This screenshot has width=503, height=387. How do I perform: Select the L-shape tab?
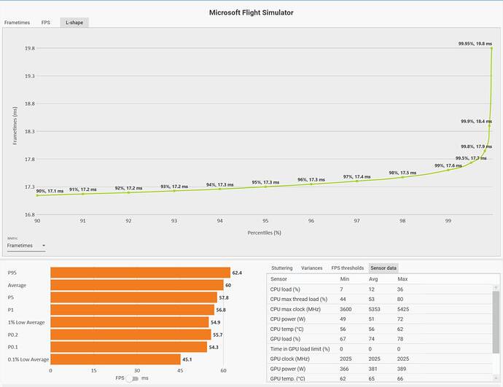[74, 23]
